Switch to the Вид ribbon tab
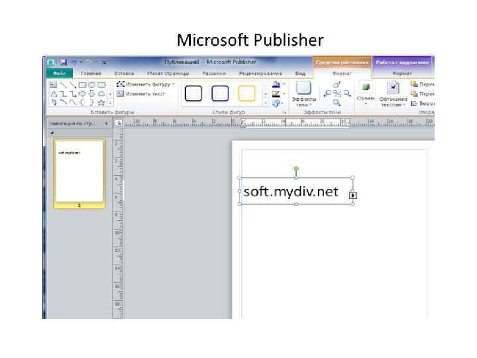This screenshot has height=358, width=477. (x=300, y=74)
